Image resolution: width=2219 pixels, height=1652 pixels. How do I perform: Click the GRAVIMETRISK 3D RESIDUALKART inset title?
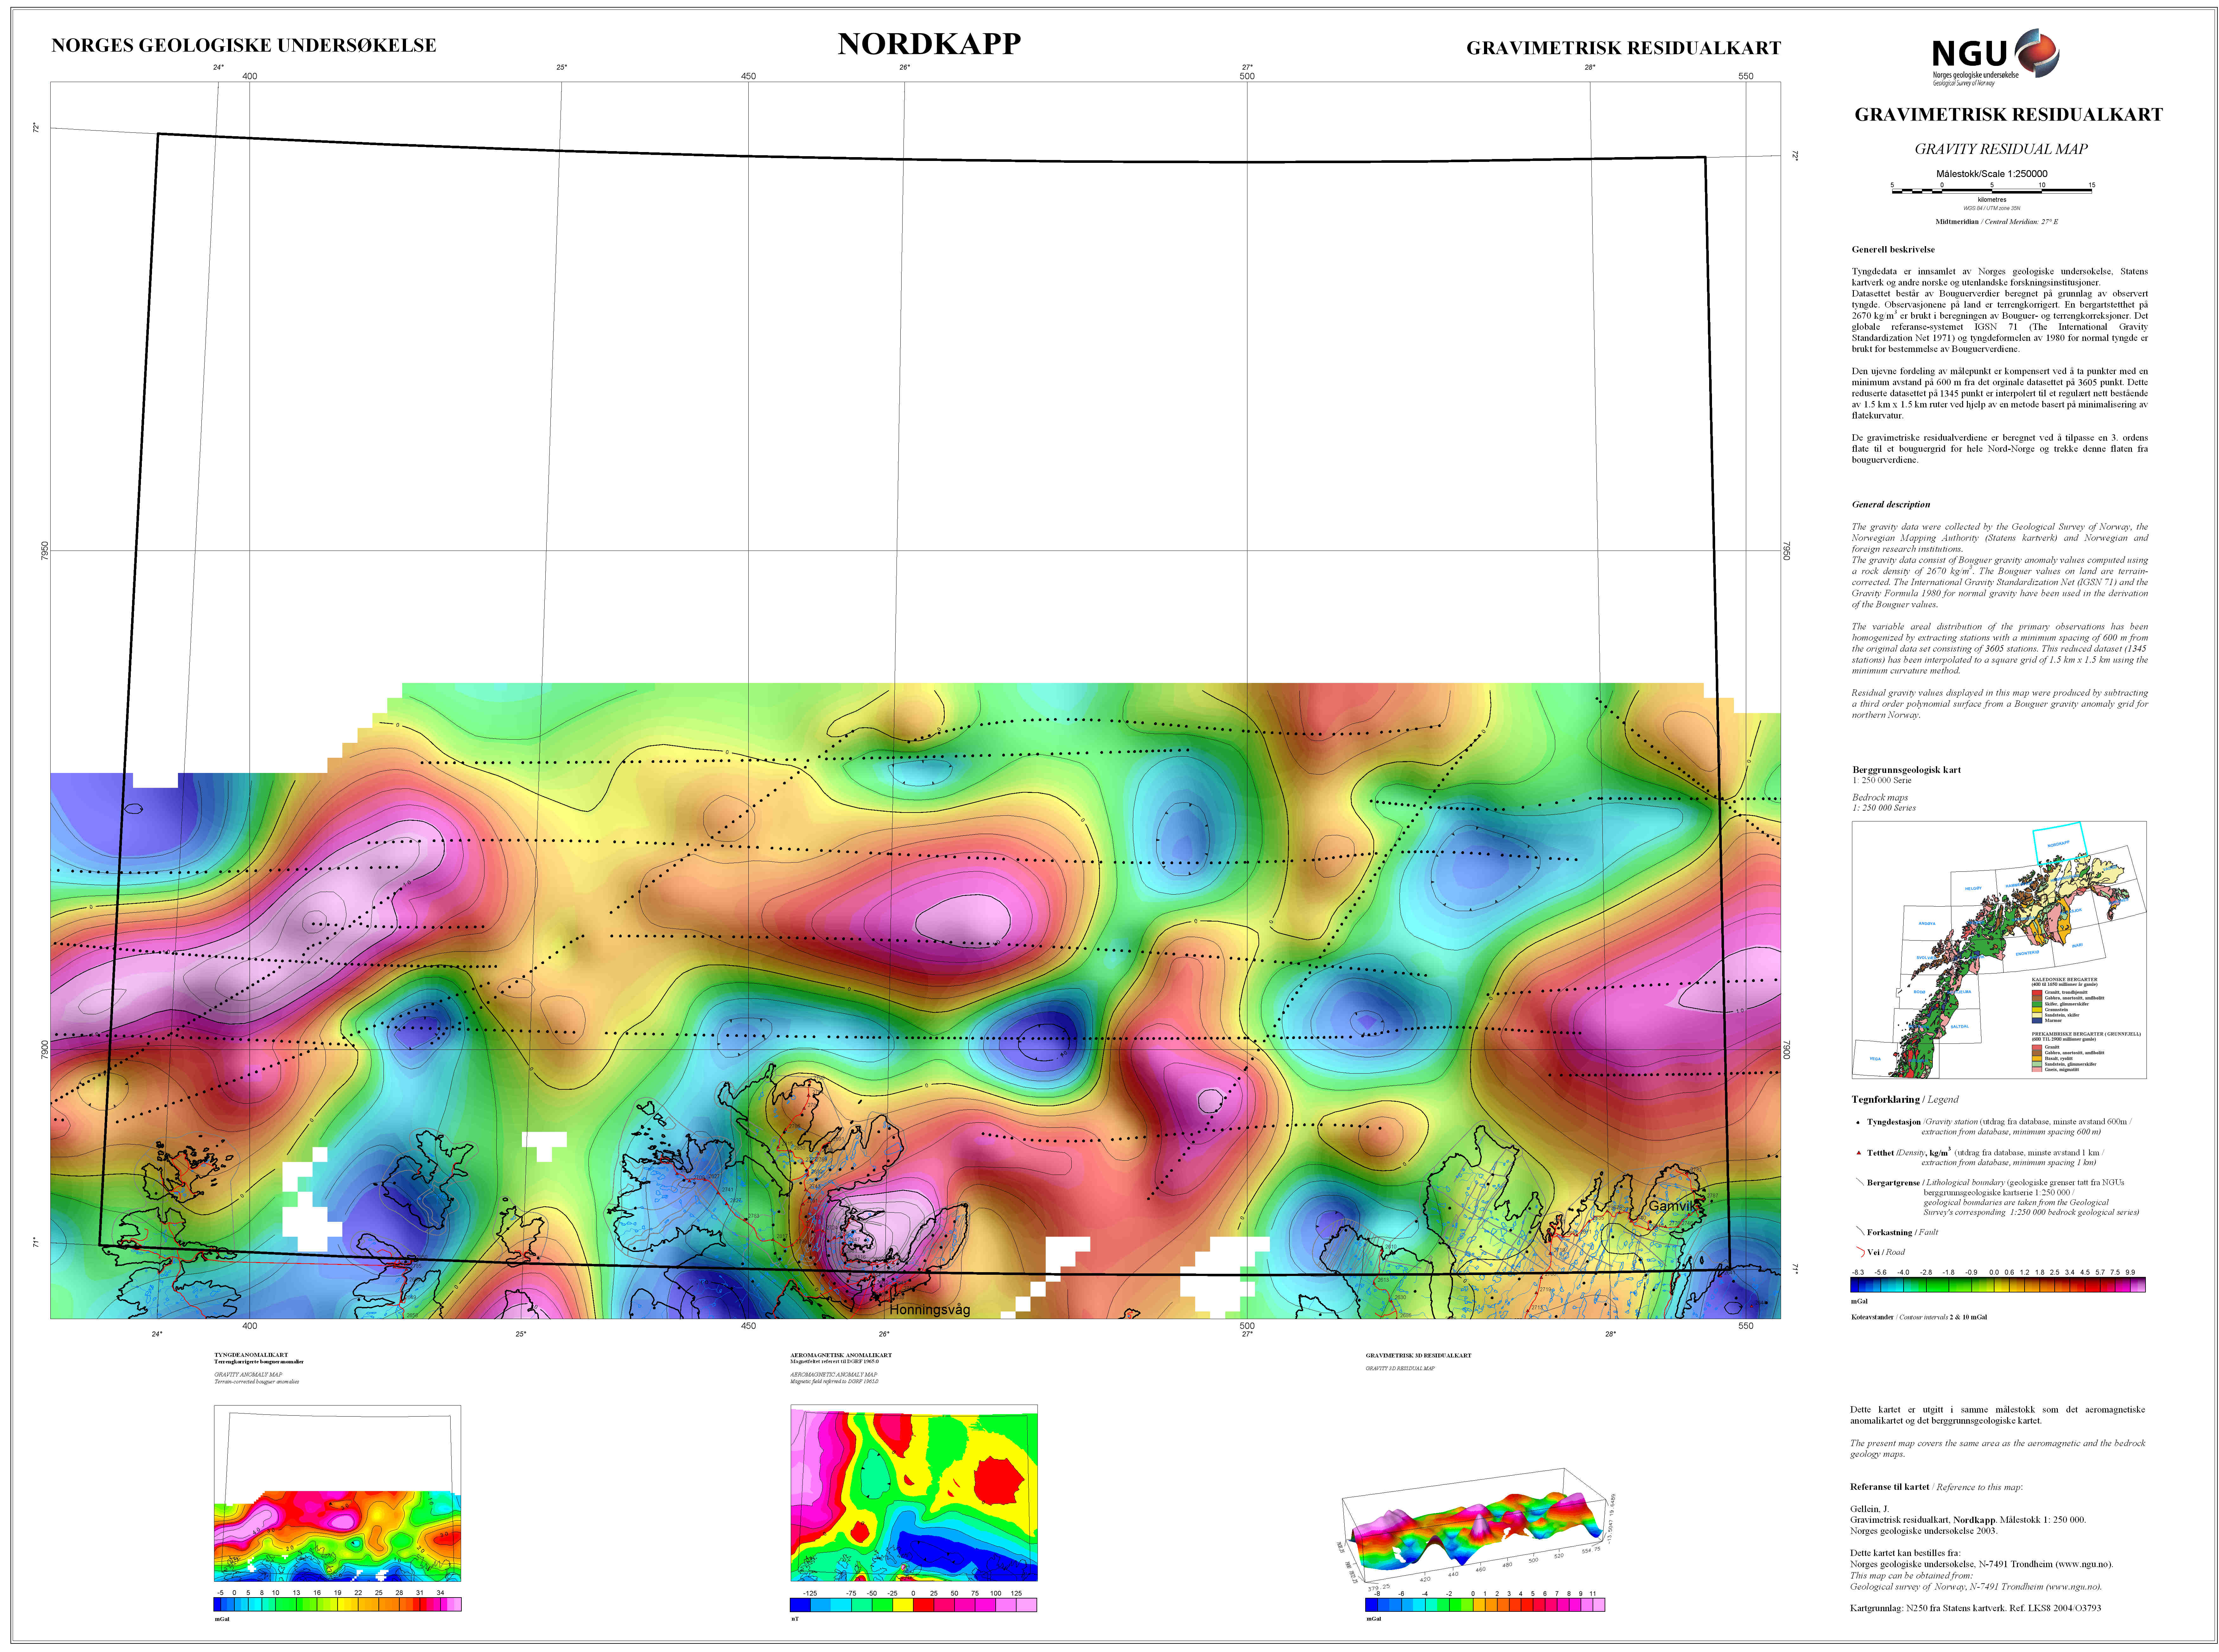[1418, 1356]
